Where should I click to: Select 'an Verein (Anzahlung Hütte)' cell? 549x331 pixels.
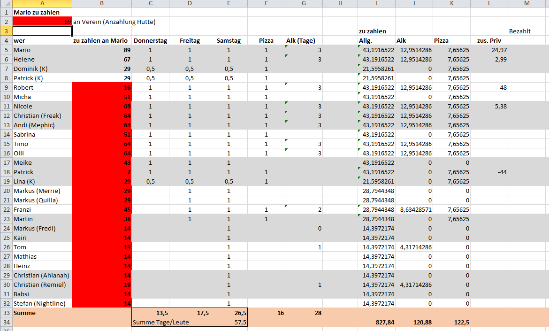click(114, 22)
